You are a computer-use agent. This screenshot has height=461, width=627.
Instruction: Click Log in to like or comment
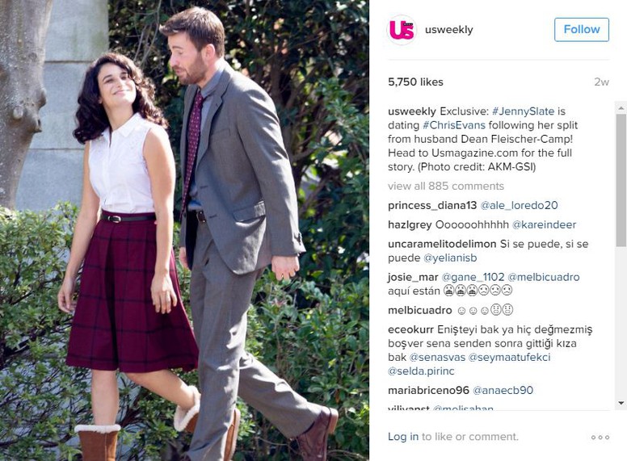point(403,437)
